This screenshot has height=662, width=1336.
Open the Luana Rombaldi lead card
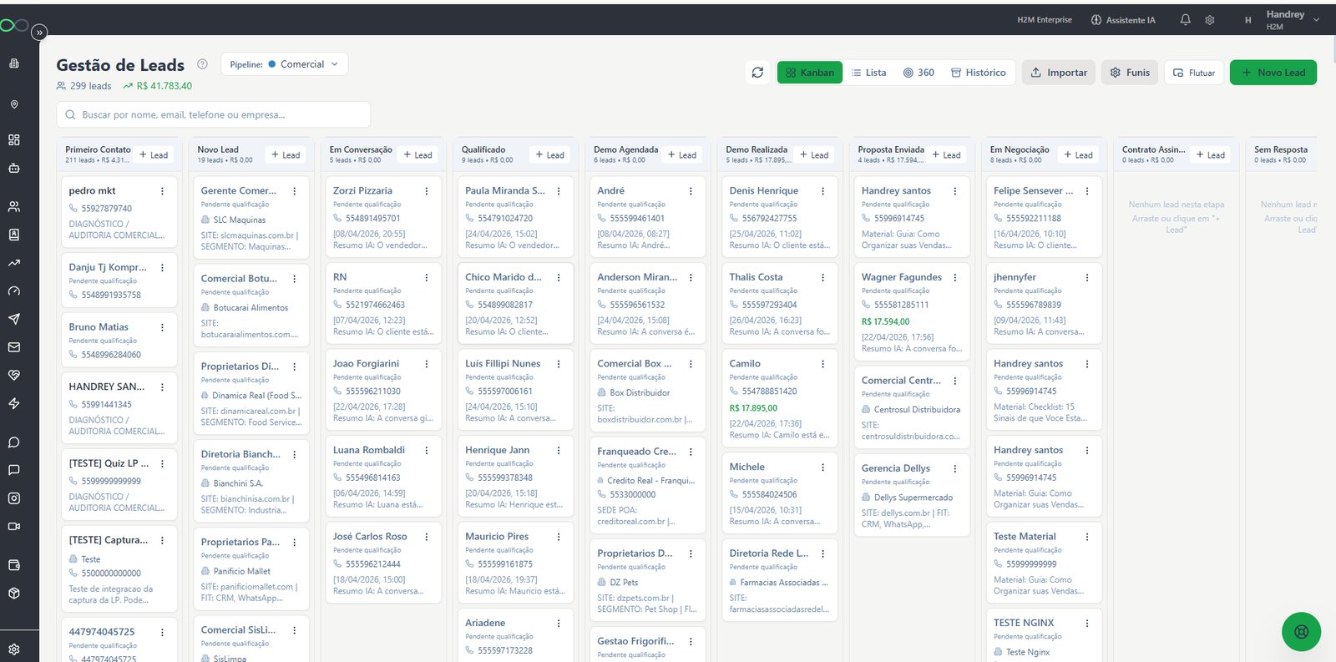(382, 476)
